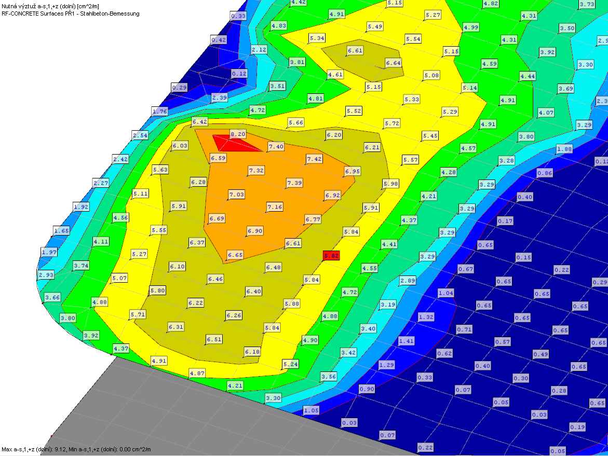Click the 0.86 value label
Image resolution: width=608 pixels, height=456 pixels.
(x=545, y=173)
